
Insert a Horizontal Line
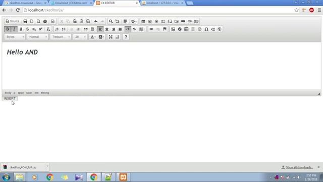coord(193,29)
